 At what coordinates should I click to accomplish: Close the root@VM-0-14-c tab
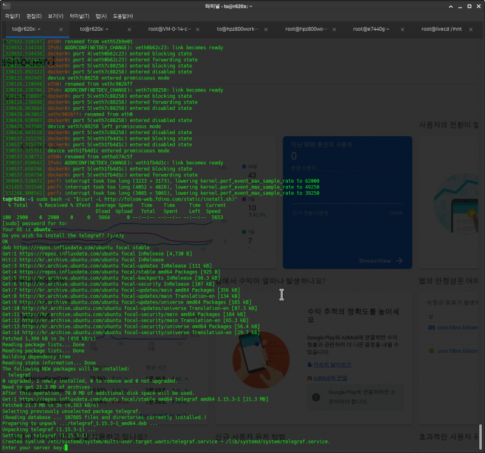198,29
